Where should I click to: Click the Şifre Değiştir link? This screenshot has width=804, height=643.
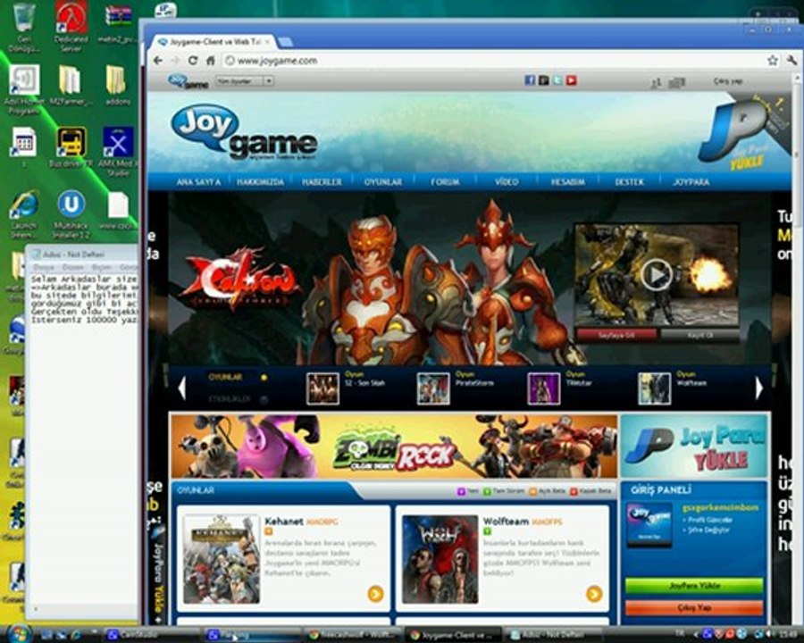point(708,530)
